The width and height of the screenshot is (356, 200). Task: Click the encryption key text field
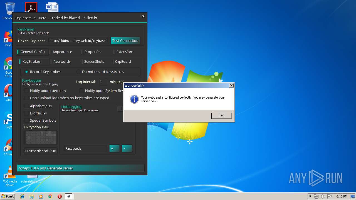[x=41, y=151]
